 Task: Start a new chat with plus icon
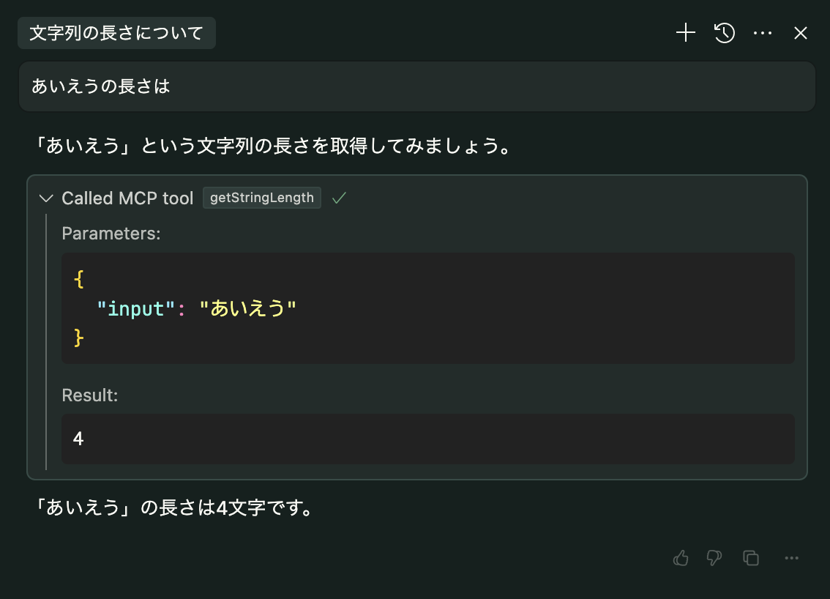(x=685, y=33)
